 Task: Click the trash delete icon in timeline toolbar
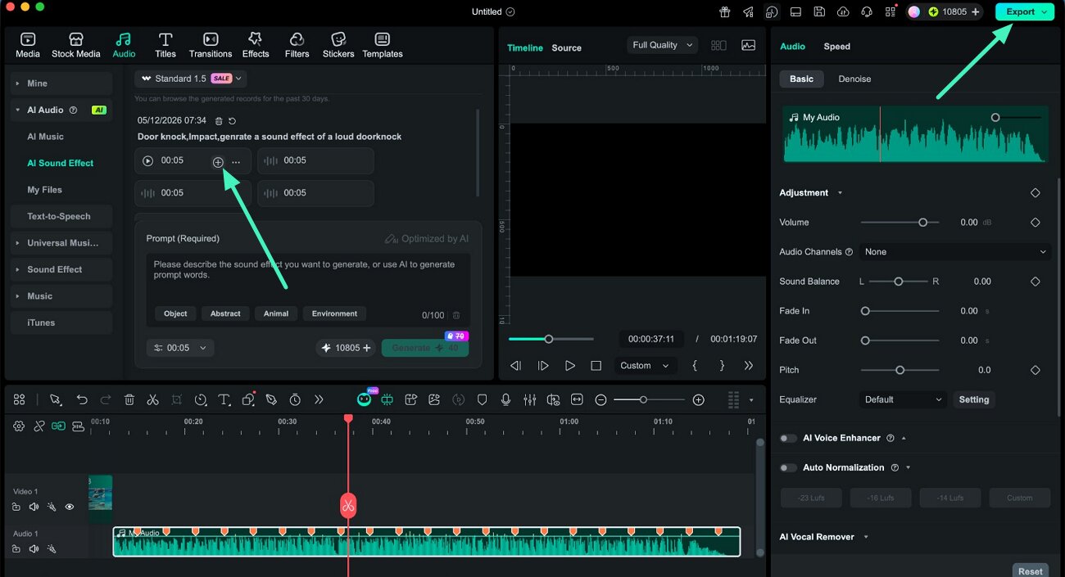[x=129, y=399]
